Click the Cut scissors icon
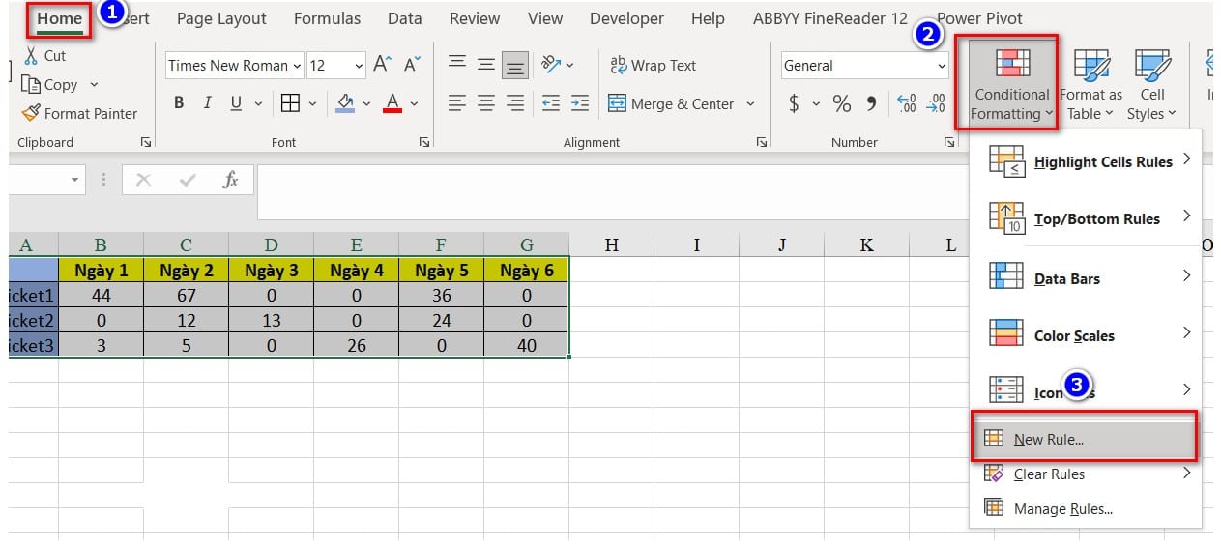This screenshot has height=546, width=1221. tap(32, 56)
